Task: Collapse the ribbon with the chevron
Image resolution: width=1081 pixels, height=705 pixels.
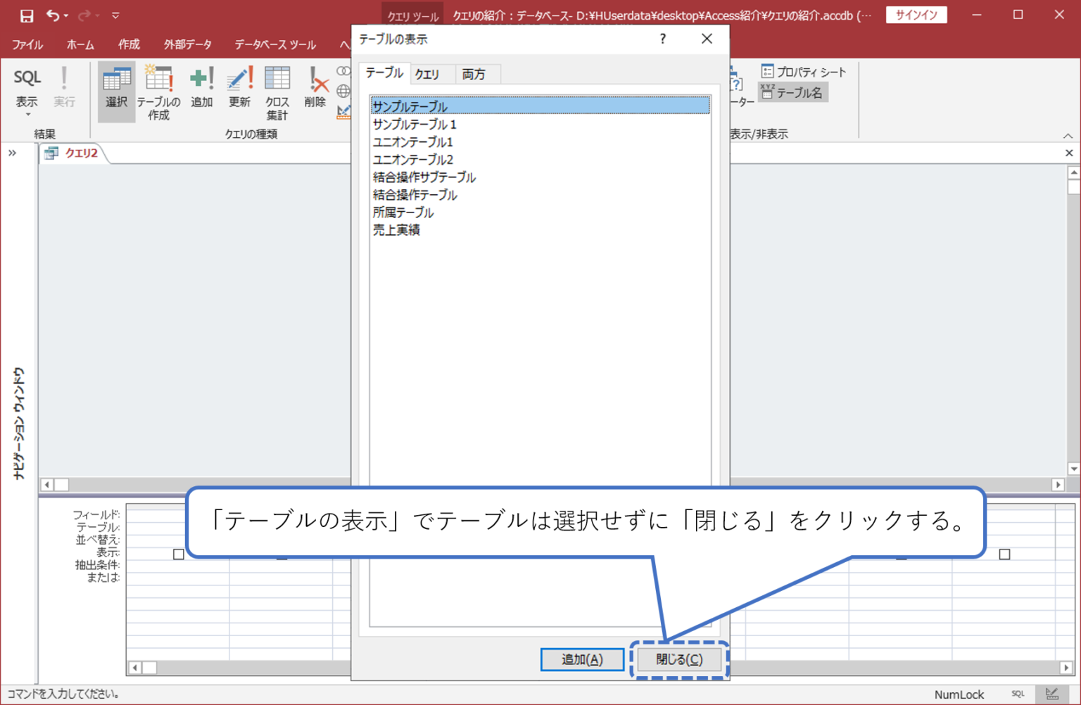Action: (1068, 135)
